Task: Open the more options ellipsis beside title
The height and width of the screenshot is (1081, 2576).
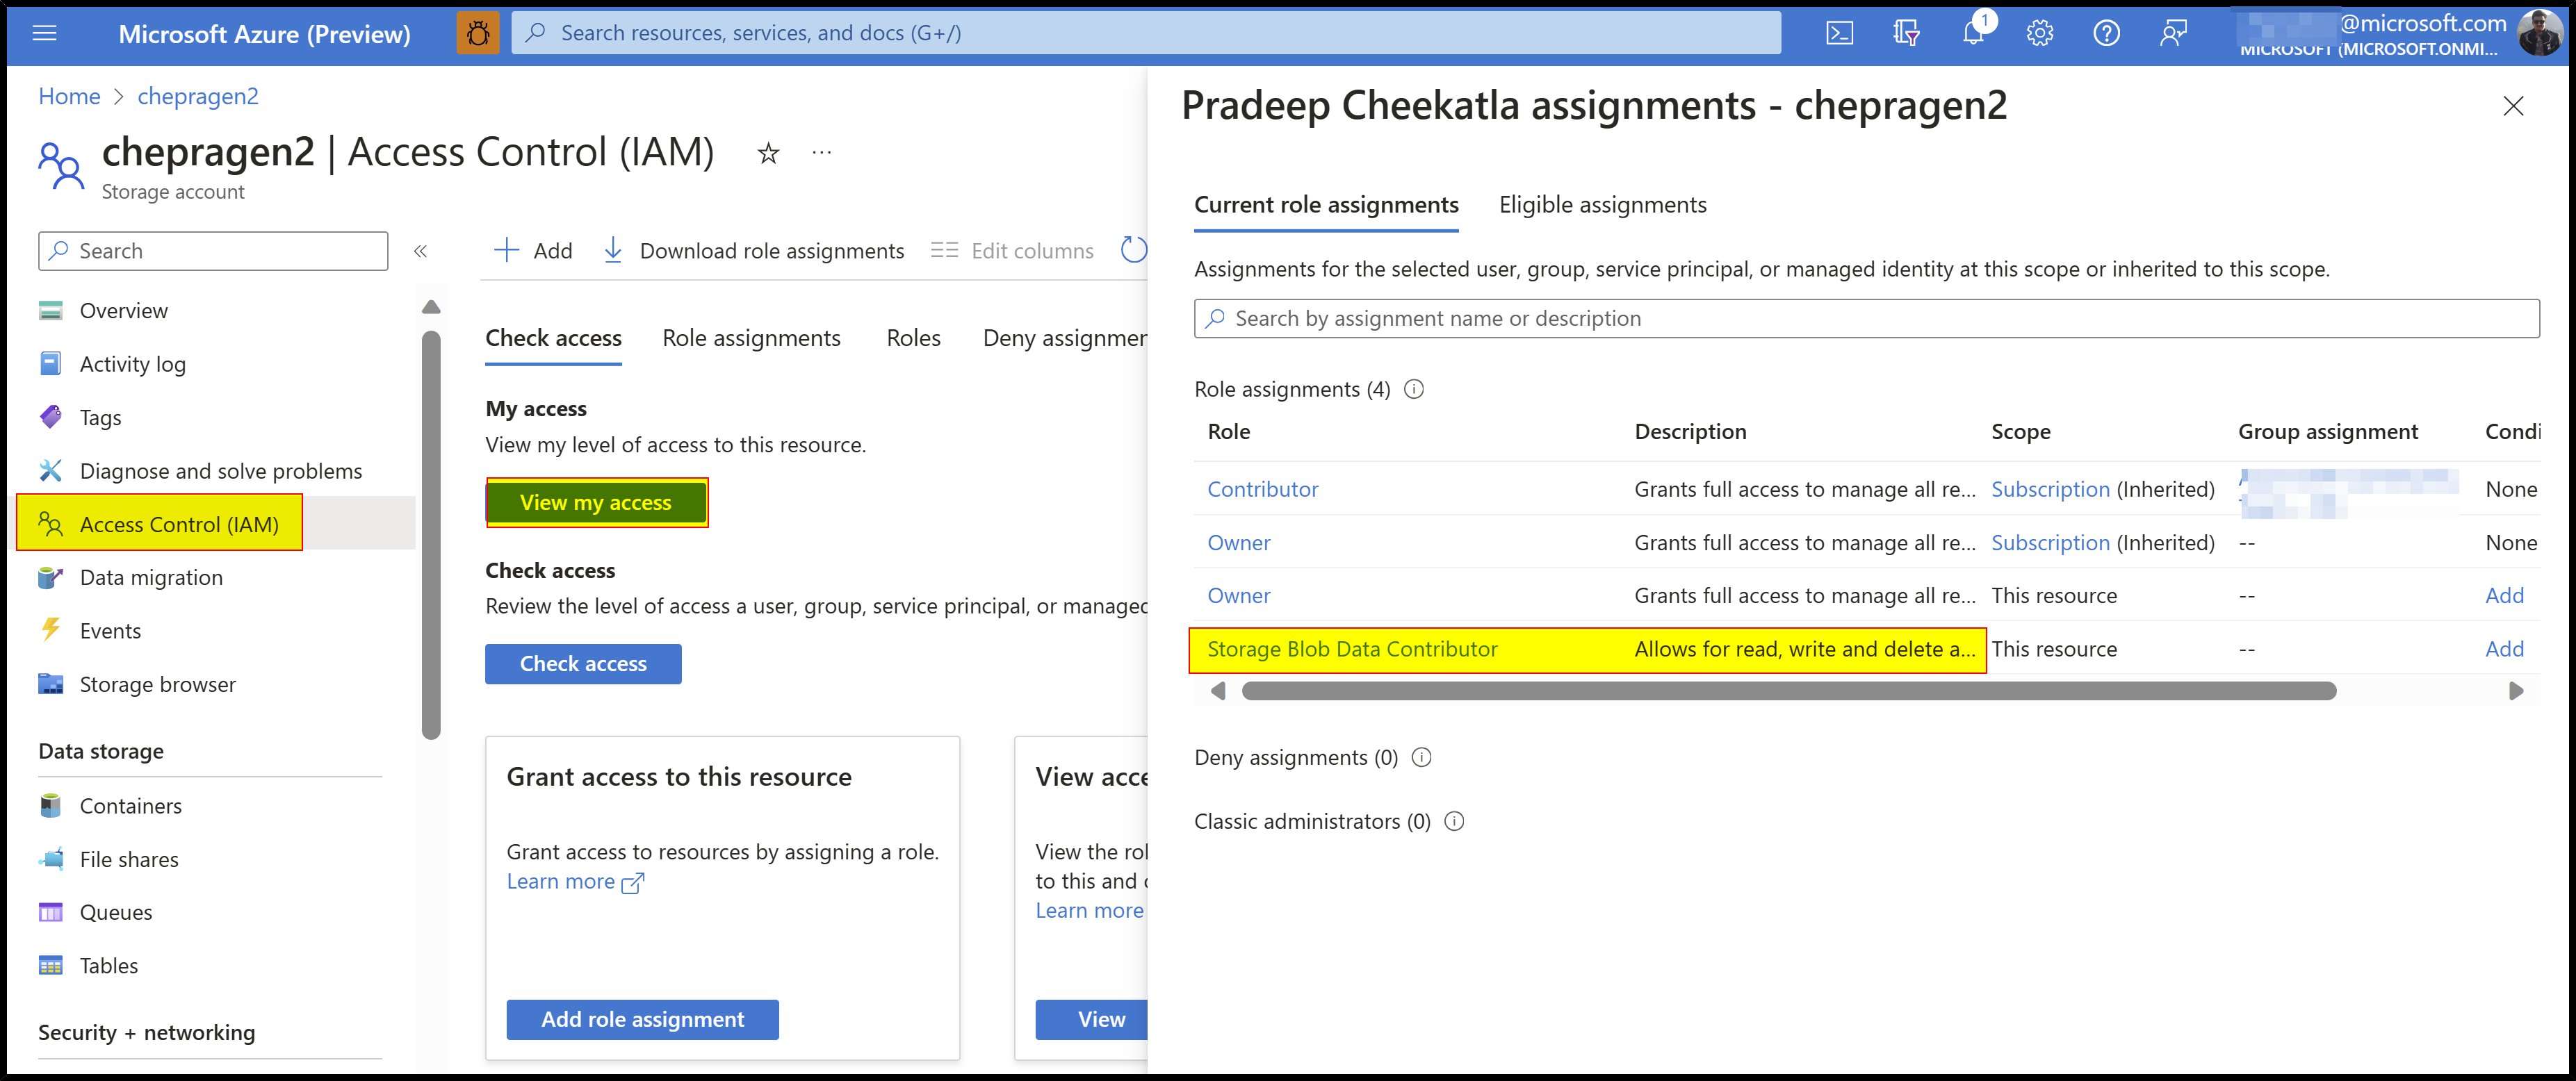Action: click(x=822, y=153)
